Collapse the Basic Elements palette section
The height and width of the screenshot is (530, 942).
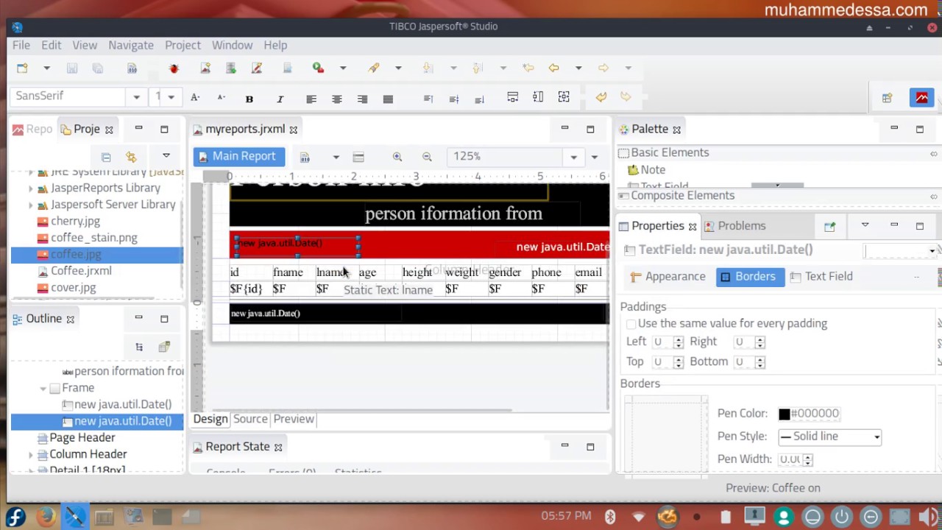click(x=934, y=153)
